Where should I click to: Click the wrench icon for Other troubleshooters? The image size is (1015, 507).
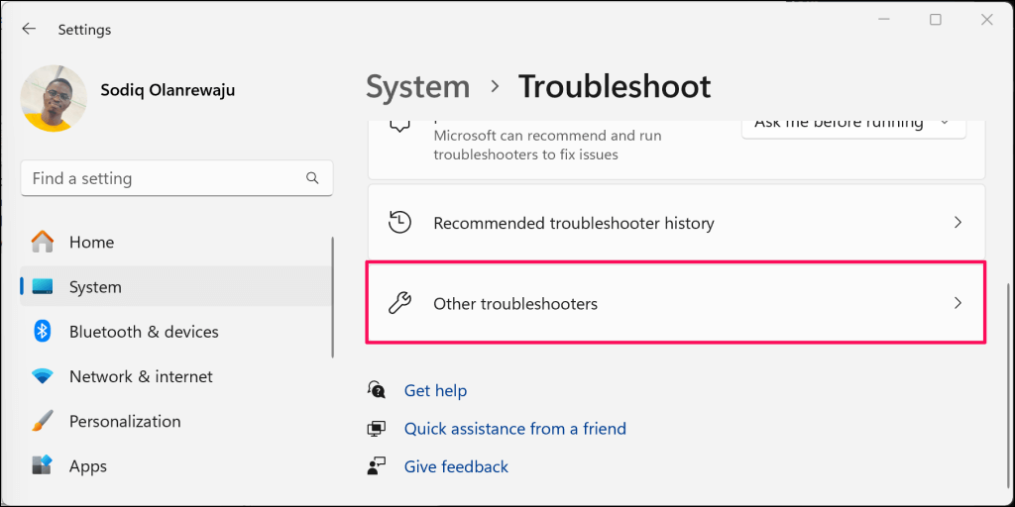[399, 303]
